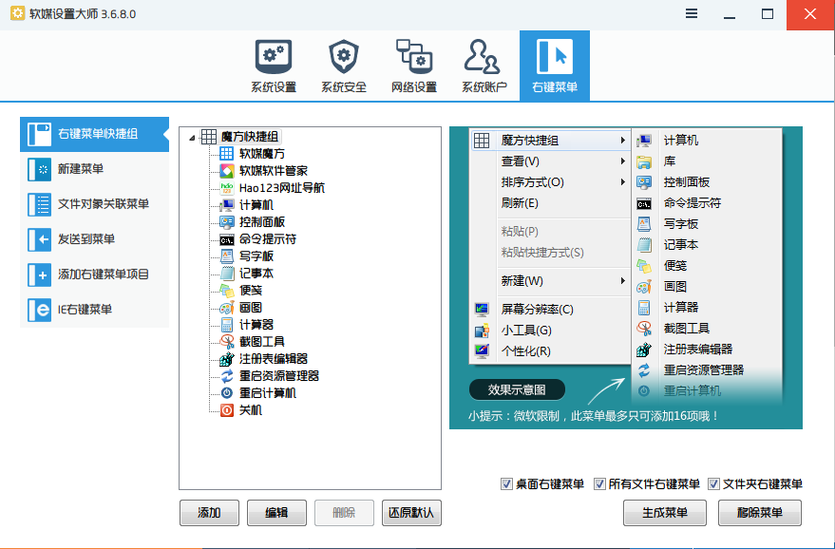835x549 pixels.
Task: Click 截图工具 text in preview submenu
Action: pos(687,329)
